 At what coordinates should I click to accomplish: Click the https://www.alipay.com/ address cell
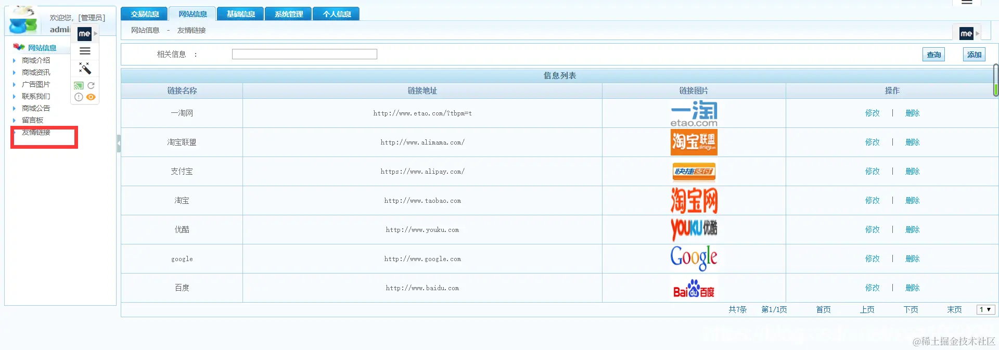coord(422,171)
